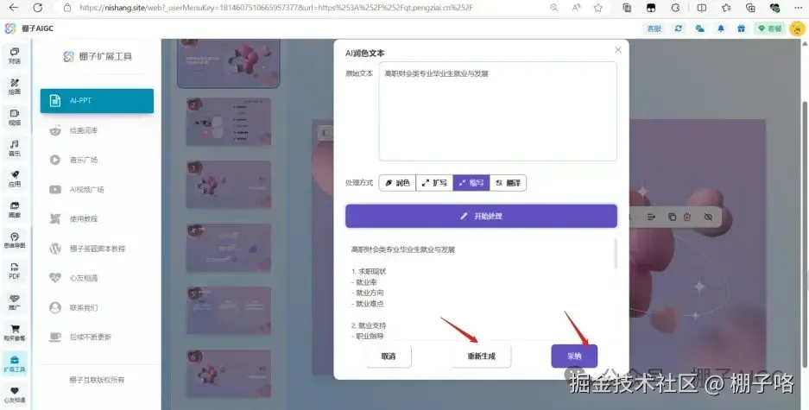The height and width of the screenshot is (410, 809).
Task: Open browser extensions puzzle icon
Action: (x=676, y=8)
